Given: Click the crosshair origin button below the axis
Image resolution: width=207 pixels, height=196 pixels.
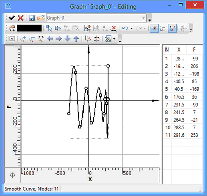Looking at the screenshot, I should (x=12, y=175).
